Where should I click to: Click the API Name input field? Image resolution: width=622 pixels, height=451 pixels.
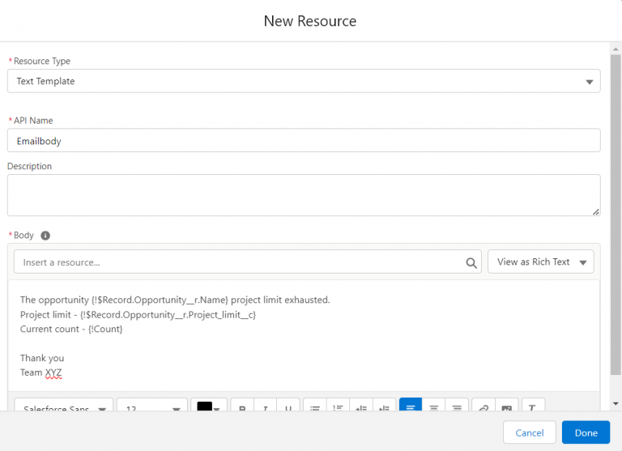(304, 141)
